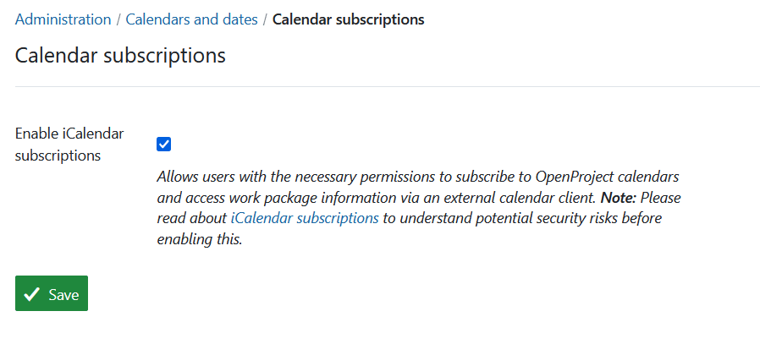Click the slash after Calendars and dates
This screenshot has height=344, width=760.
point(265,19)
